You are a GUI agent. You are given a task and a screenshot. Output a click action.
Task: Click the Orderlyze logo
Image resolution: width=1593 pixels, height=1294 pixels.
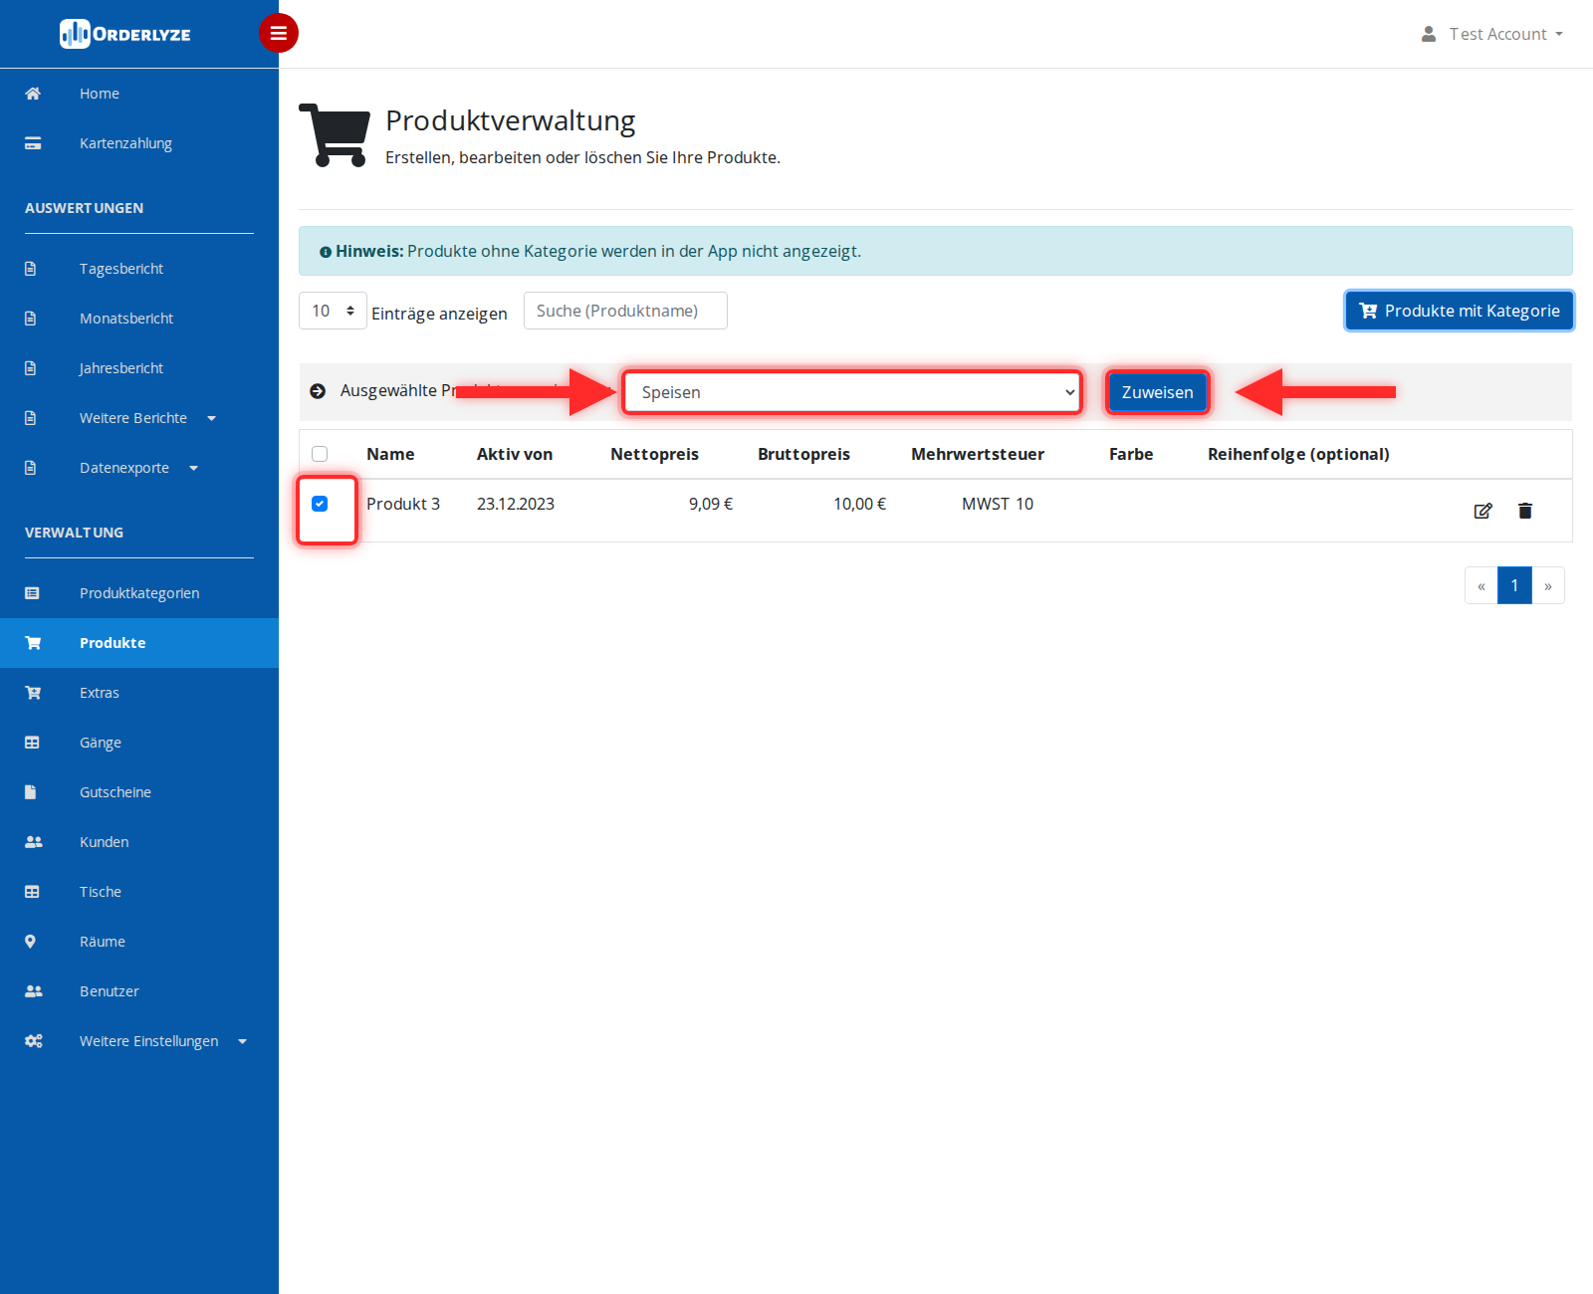tap(125, 34)
